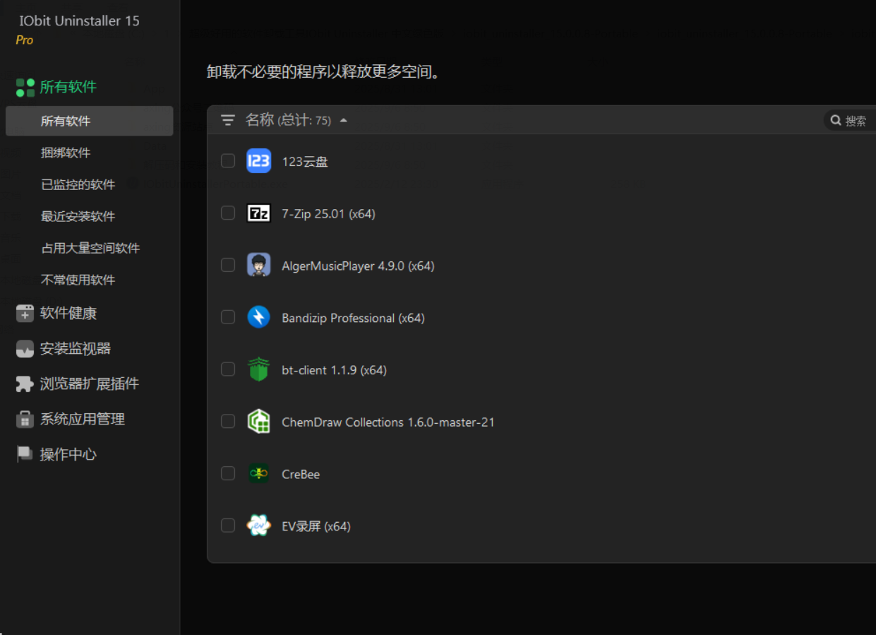Click the IObit Uninstaller 15 title

(79, 21)
